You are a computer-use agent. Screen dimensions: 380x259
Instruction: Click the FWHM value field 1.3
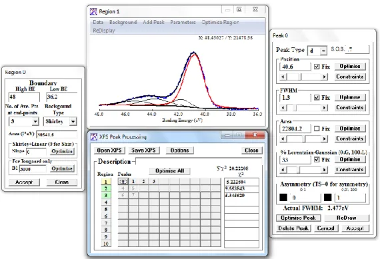295,98
